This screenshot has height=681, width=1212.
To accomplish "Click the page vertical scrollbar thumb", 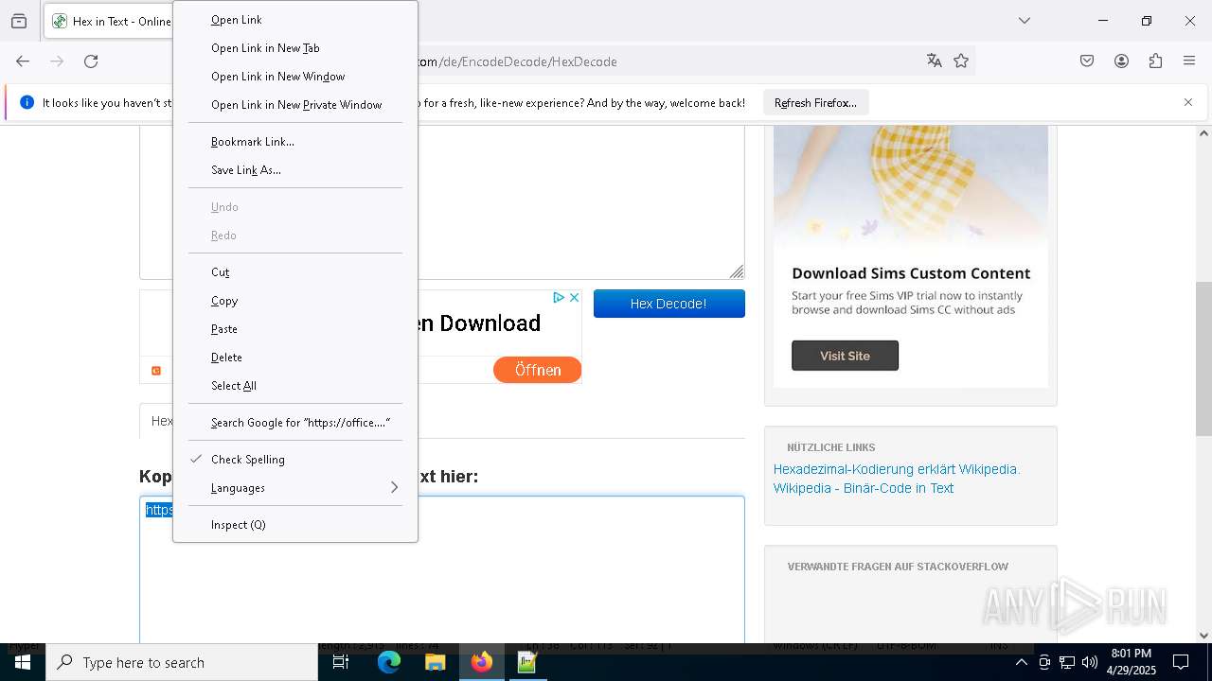I will click(x=1203, y=358).
